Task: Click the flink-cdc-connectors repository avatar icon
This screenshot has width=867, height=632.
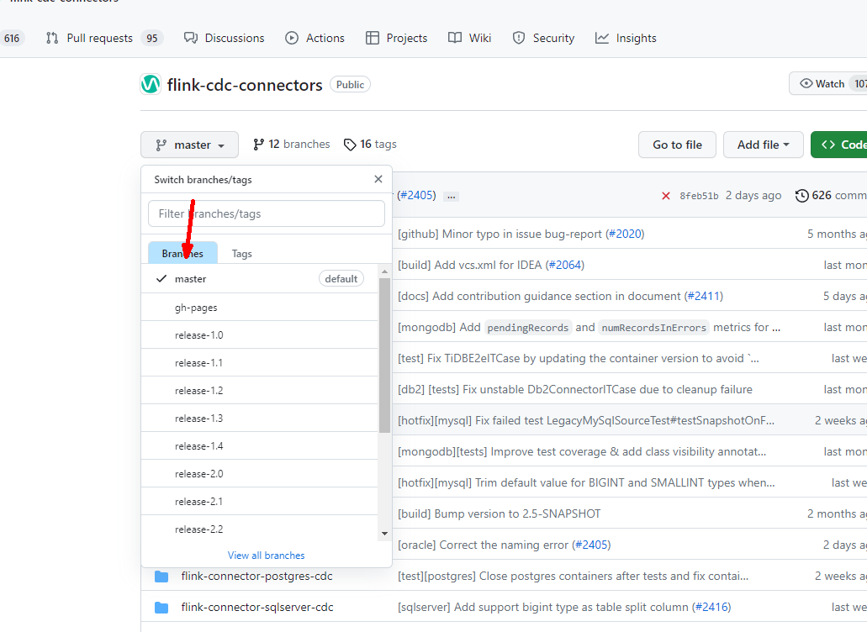Action: coord(151,84)
